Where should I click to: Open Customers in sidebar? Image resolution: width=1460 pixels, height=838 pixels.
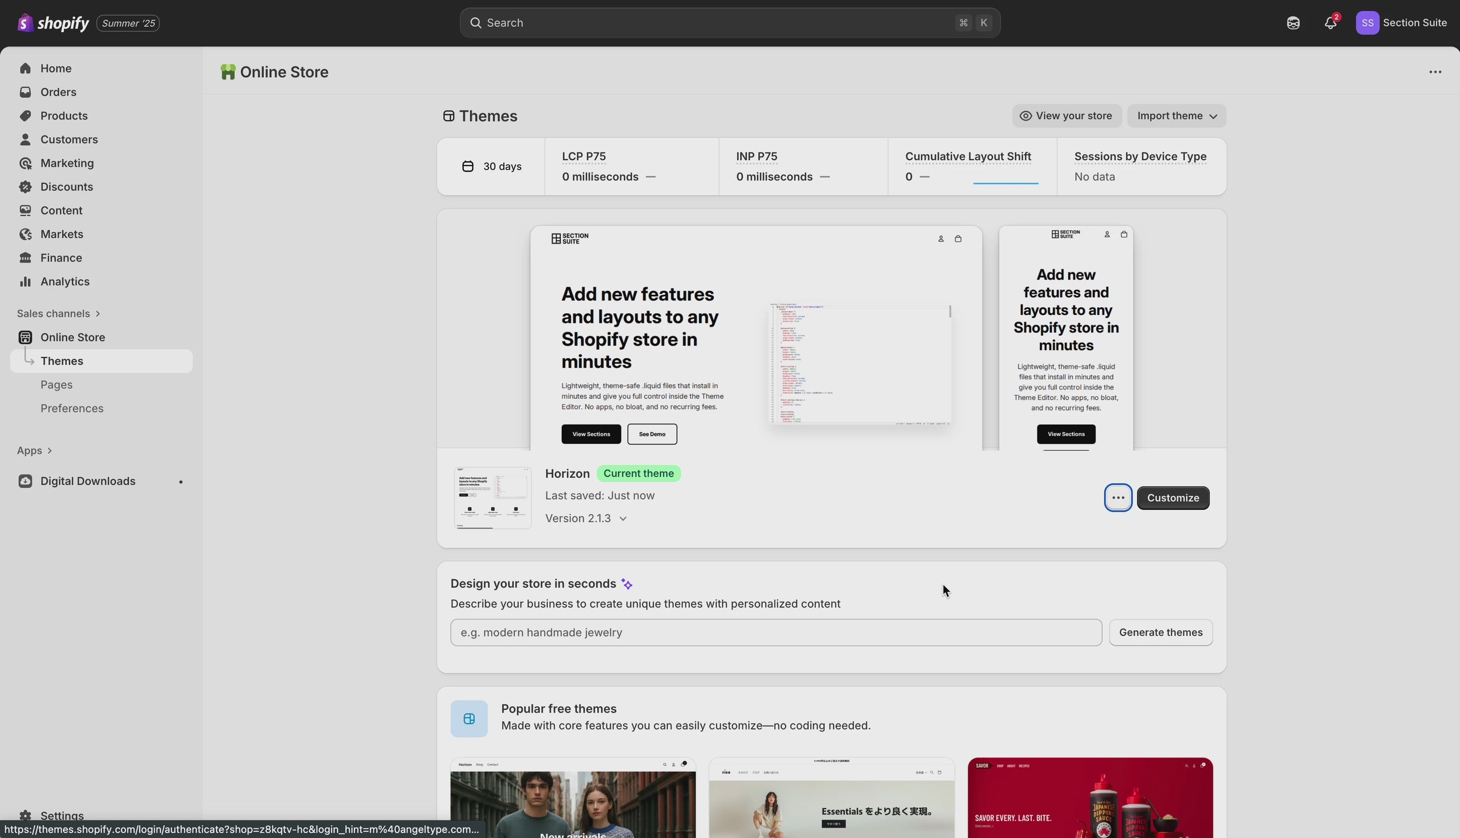coord(102,140)
